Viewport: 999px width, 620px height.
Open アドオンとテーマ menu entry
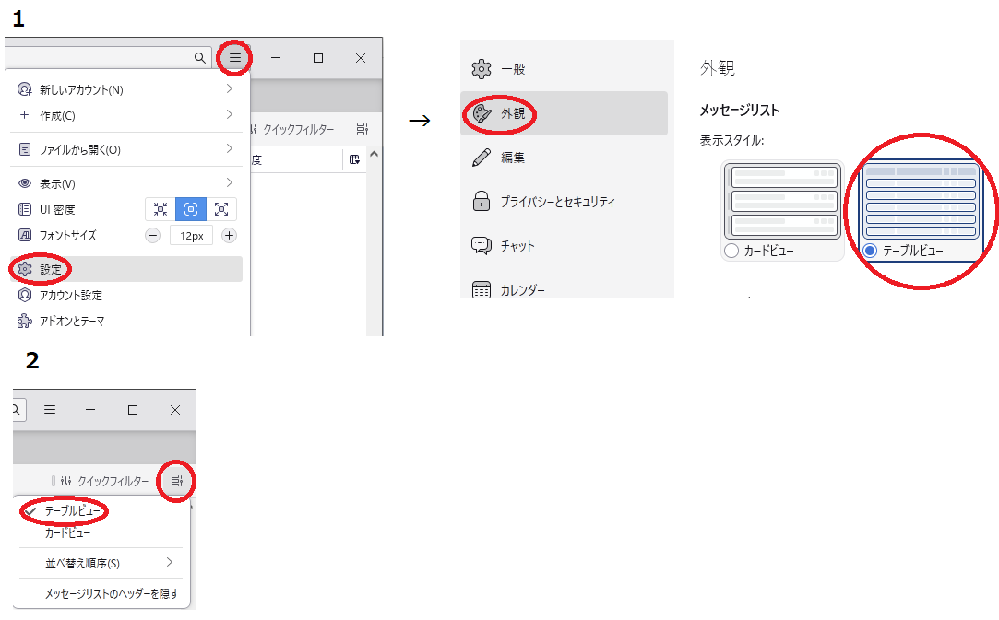[71, 322]
